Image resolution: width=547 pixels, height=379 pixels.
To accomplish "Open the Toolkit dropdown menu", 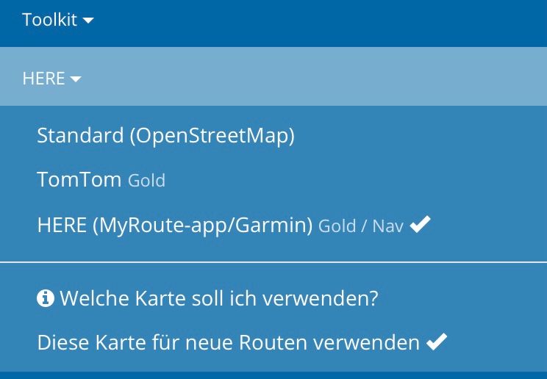I will [58, 20].
